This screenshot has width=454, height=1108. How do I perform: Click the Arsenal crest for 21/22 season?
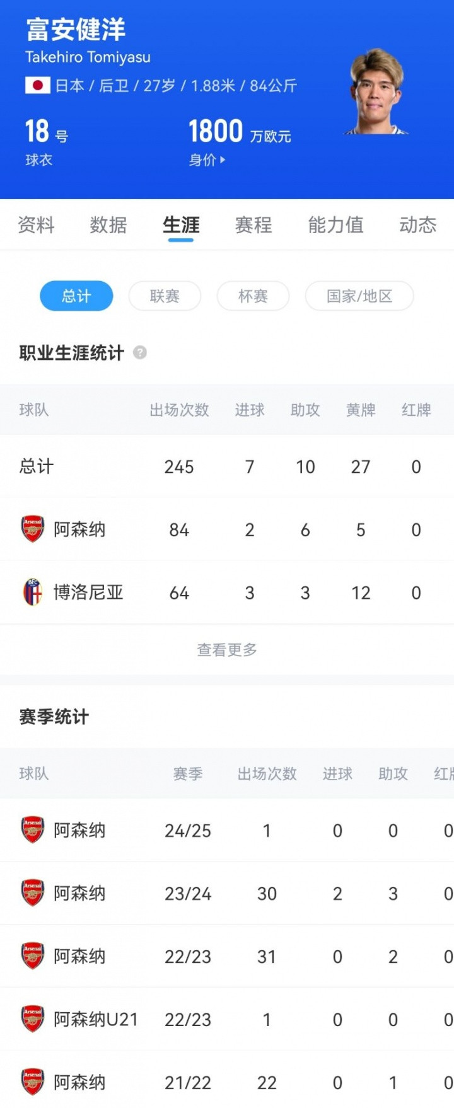pos(33,1082)
